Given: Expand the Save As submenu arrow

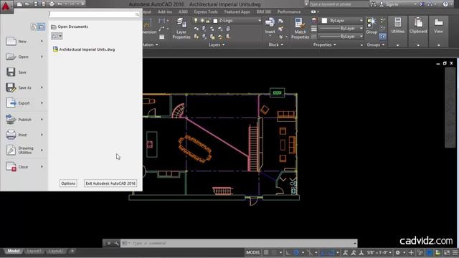Looking at the screenshot, I should click(x=42, y=87).
